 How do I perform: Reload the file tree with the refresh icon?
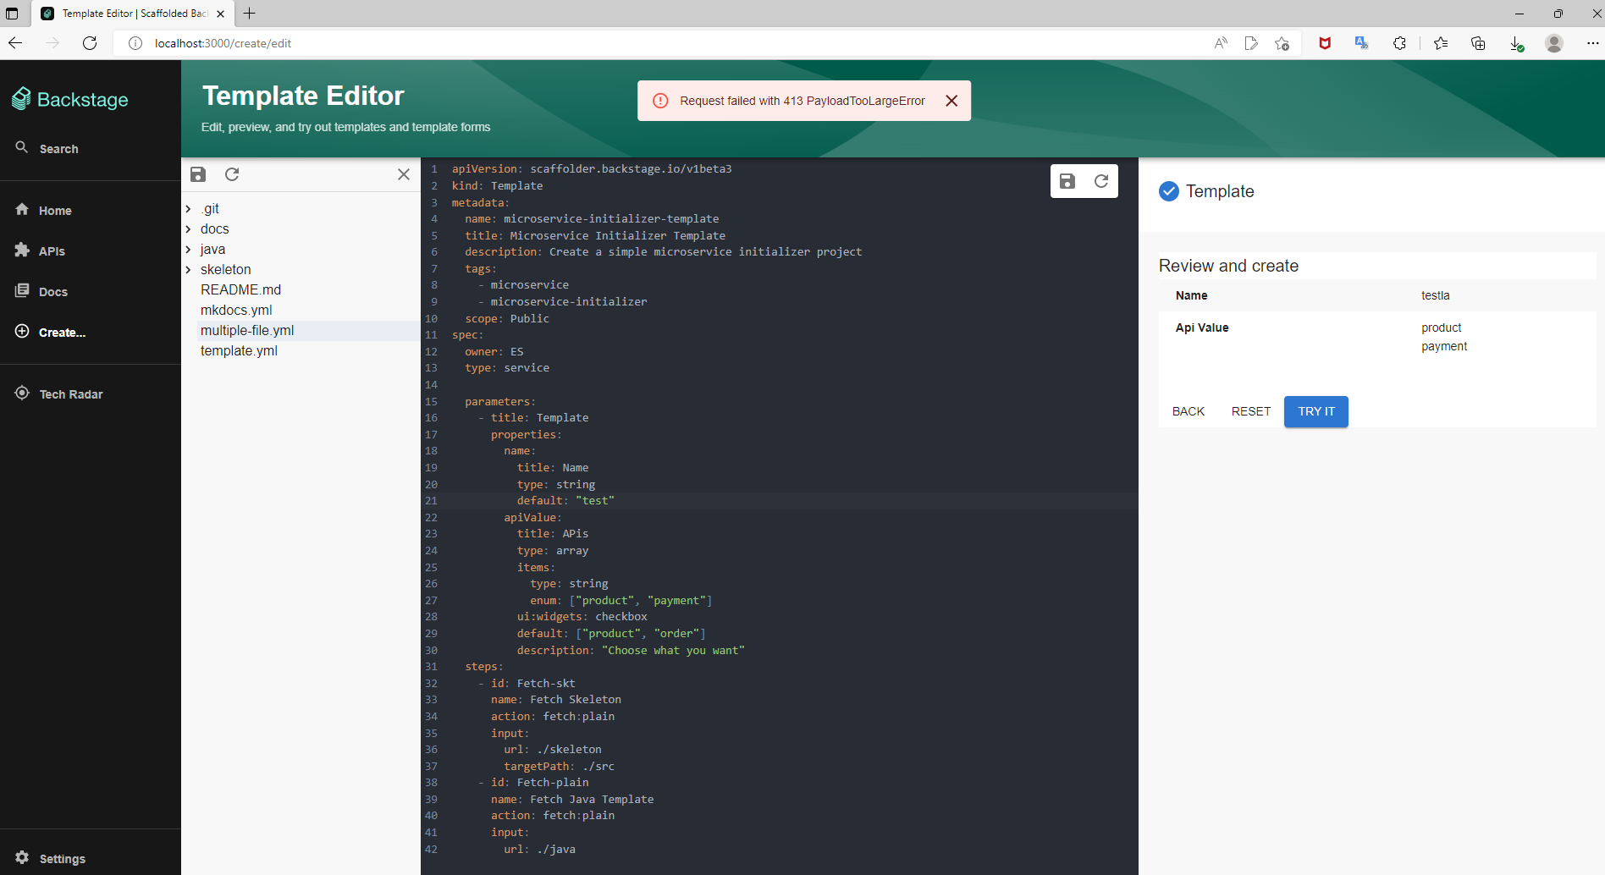[x=232, y=174]
